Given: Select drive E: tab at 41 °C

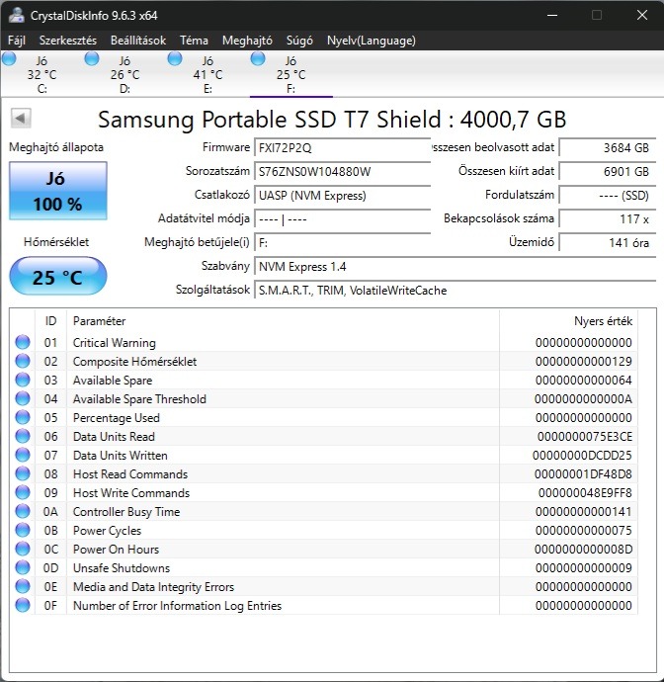Looking at the screenshot, I should pos(207,74).
